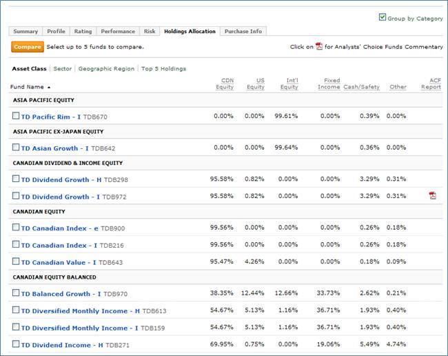Click the Group by Category label
Viewport: 448px width, 356px height.
415,19
